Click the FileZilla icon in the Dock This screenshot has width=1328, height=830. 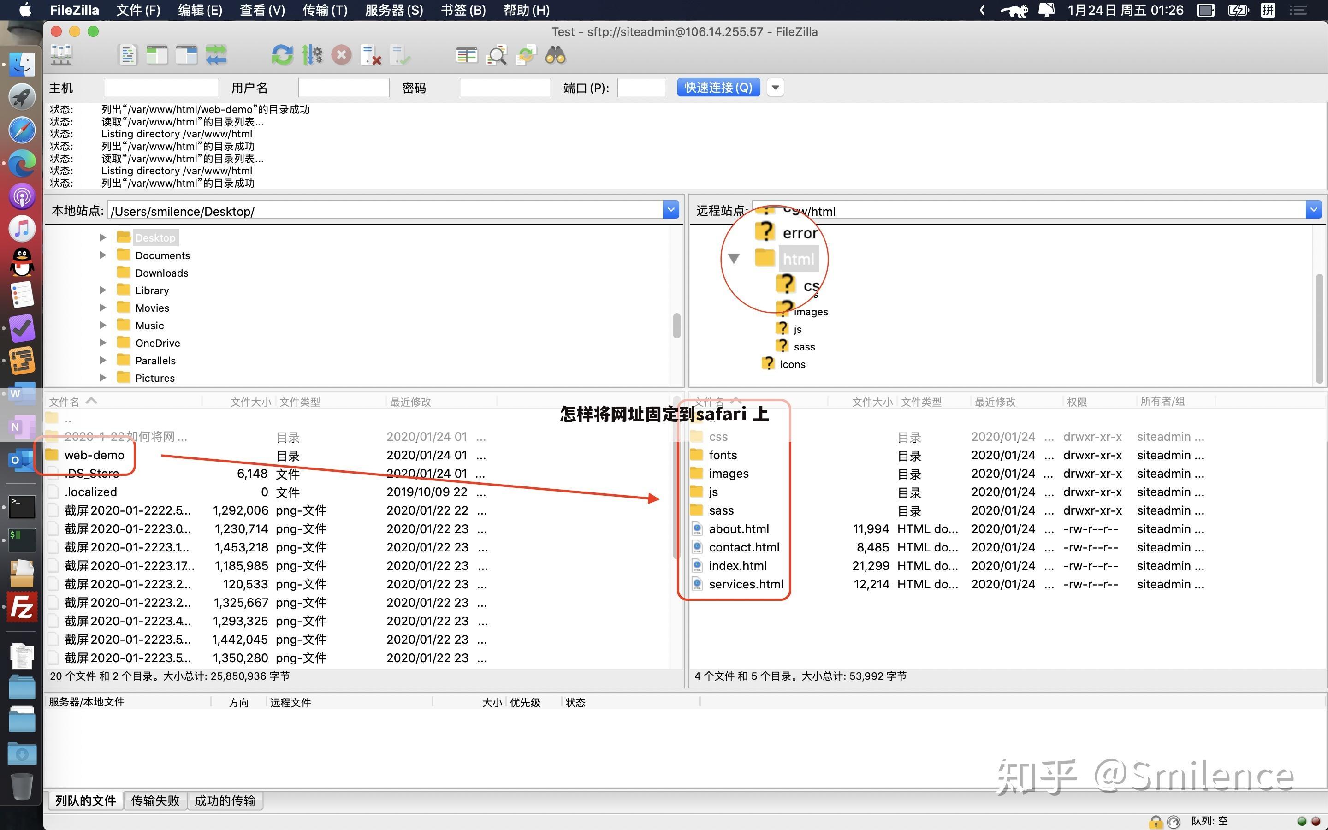[x=22, y=607]
